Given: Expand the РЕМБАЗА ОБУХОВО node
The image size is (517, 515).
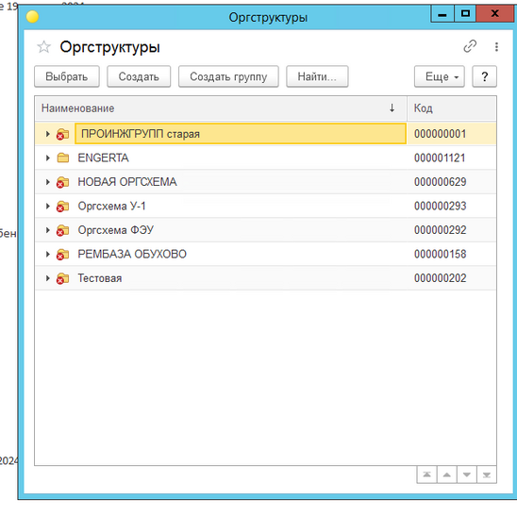Looking at the screenshot, I should [x=48, y=255].
